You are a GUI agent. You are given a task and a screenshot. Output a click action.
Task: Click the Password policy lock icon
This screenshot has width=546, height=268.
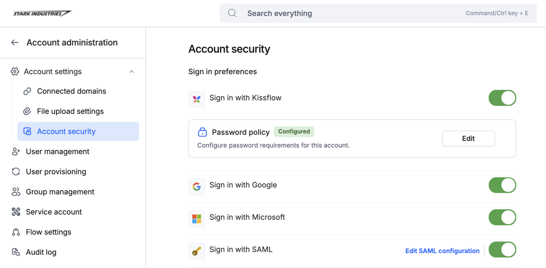pos(203,132)
